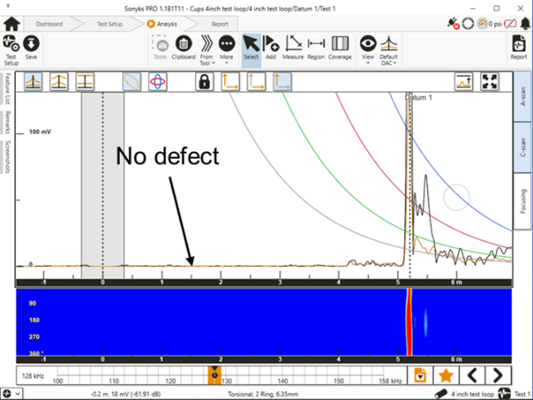The height and width of the screenshot is (400, 533).
Task: Go to next frequency with right arrow
Action: (497, 375)
